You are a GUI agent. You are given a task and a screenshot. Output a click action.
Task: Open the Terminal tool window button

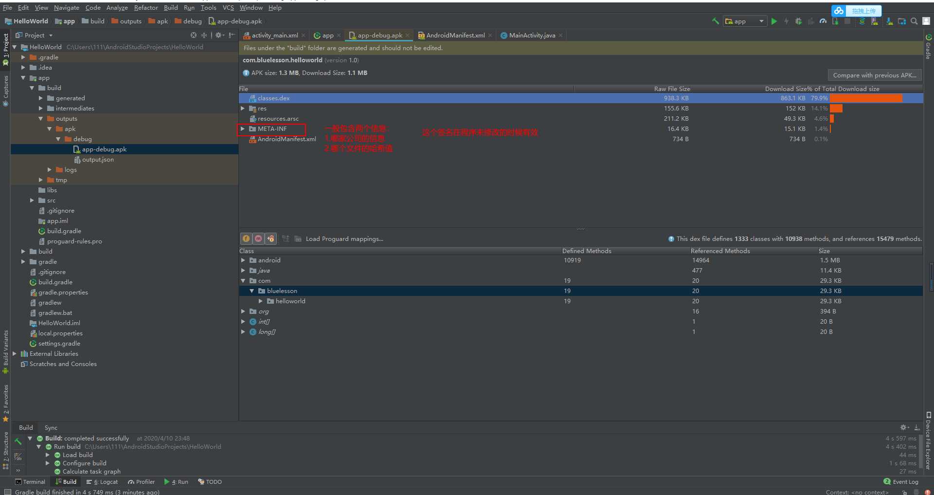point(30,481)
